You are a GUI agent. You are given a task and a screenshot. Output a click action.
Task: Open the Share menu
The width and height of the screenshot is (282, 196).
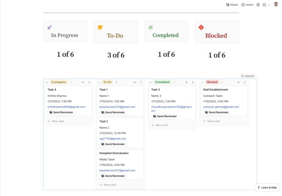pyautogui.click(x=232, y=5)
